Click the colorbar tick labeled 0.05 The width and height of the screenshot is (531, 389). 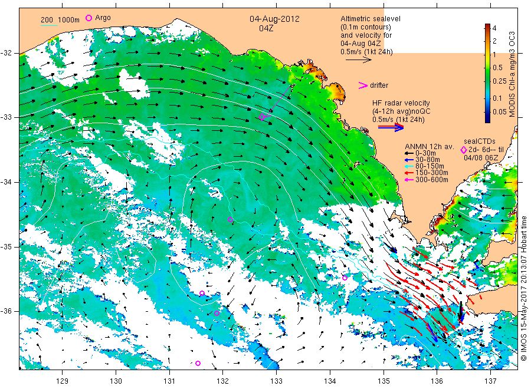pos(500,111)
